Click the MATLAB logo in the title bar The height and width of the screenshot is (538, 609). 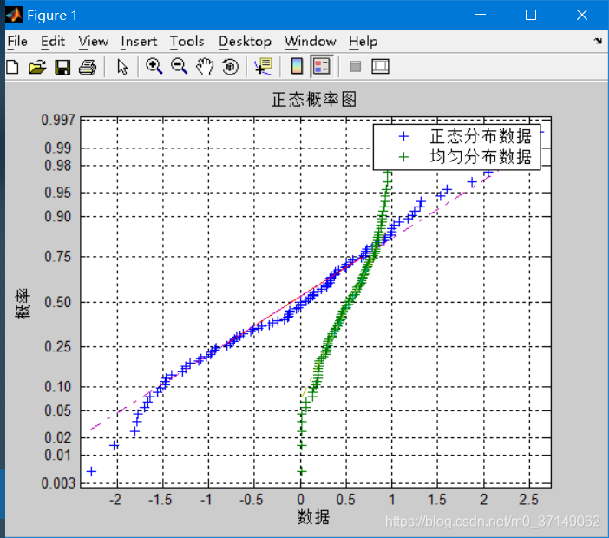[x=14, y=15]
